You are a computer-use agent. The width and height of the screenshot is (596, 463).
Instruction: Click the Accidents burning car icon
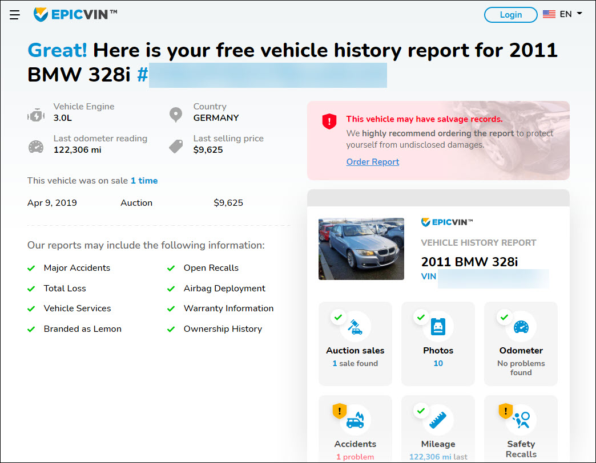(x=356, y=420)
